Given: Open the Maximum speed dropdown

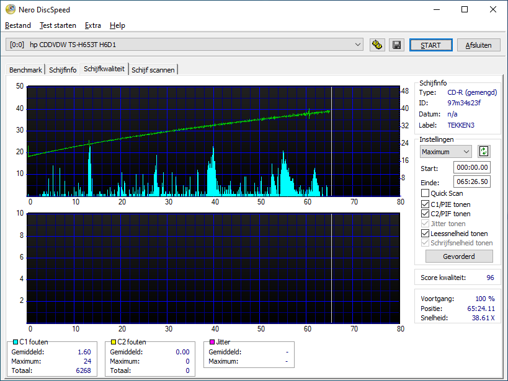Looking at the screenshot, I should tap(446, 152).
